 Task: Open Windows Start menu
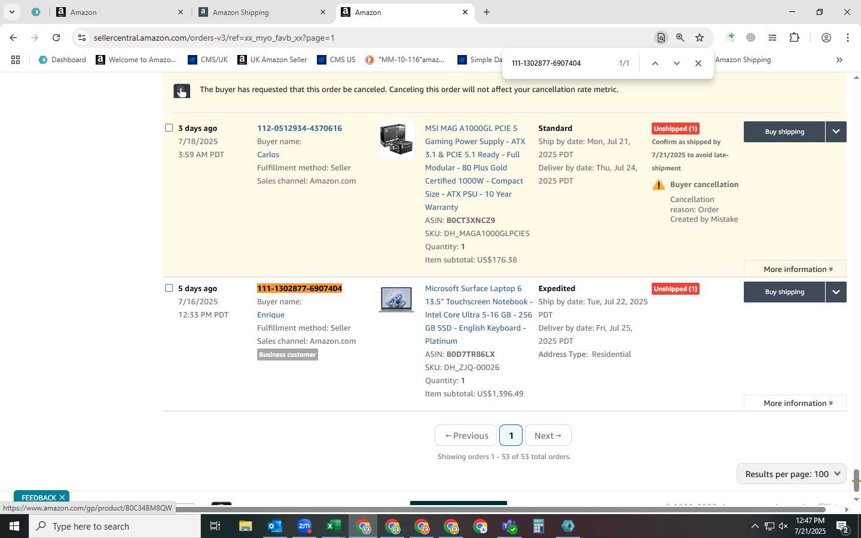(x=14, y=526)
